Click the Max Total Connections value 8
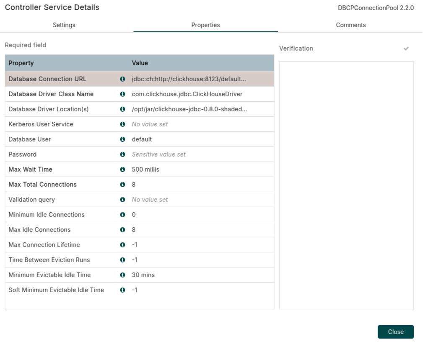The image size is (425, 342). click(x=134, y=185)
